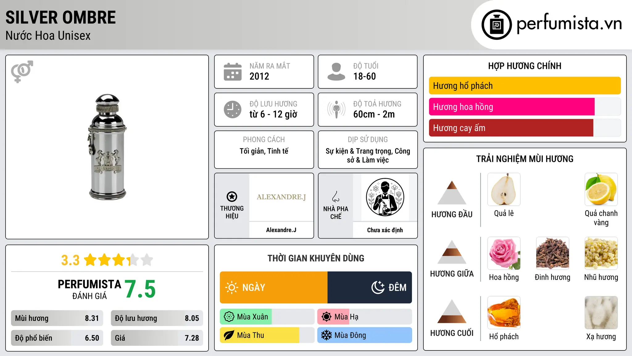The height and width of the screenshot is (356, 632).
Task: Click the green 7.5 Perfumista score
Action: pyautogui.click(x=140, y=289)
